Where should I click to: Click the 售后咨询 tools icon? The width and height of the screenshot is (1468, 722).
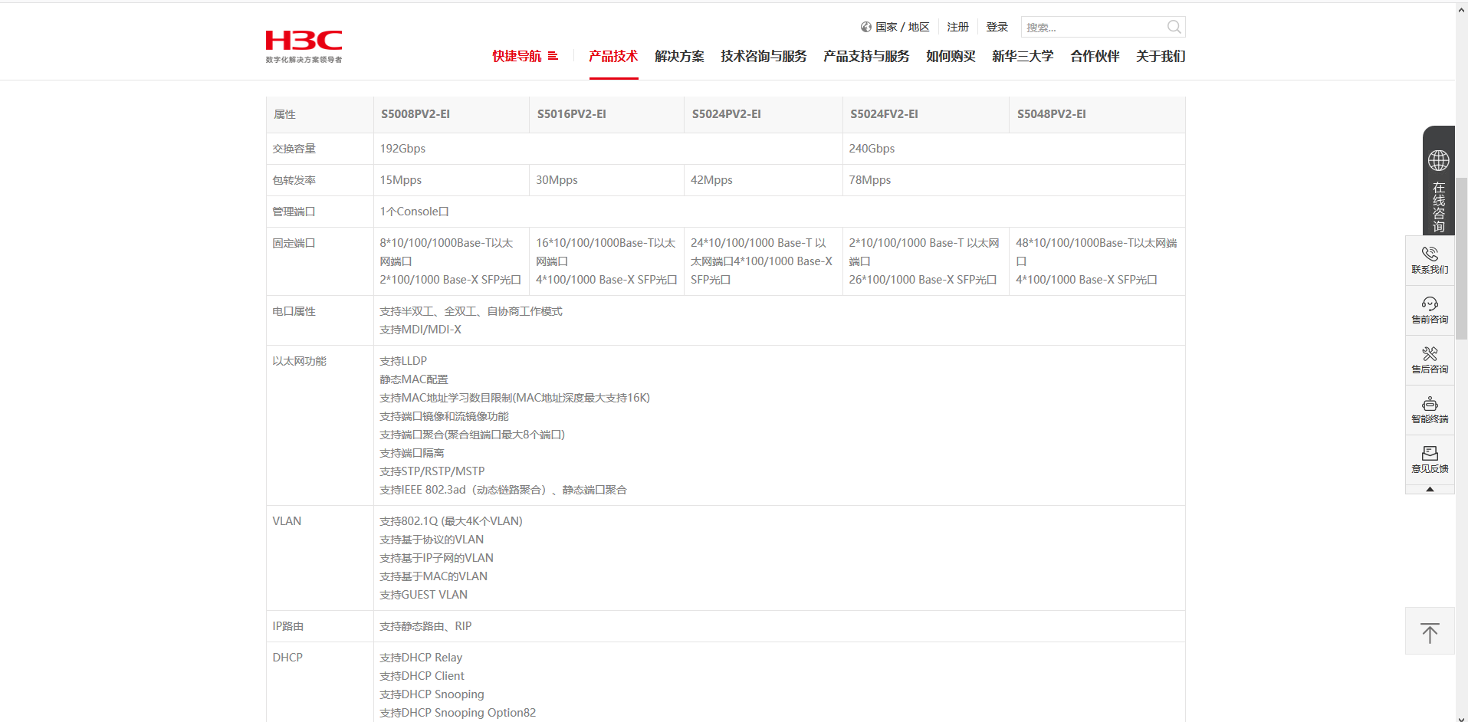(x=1430, y=353)
